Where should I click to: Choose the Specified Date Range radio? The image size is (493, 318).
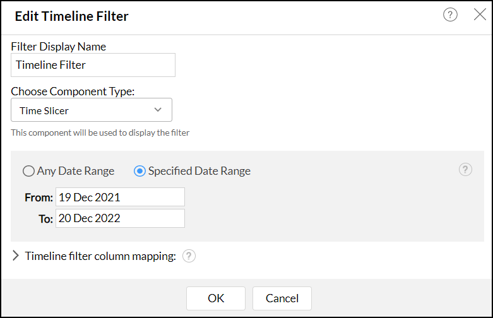click(x=140, y=171)
